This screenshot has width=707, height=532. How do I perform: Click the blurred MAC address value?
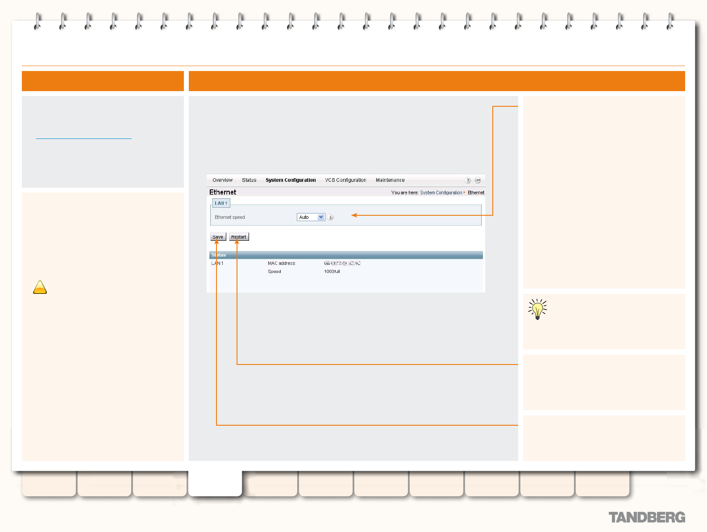342,264
